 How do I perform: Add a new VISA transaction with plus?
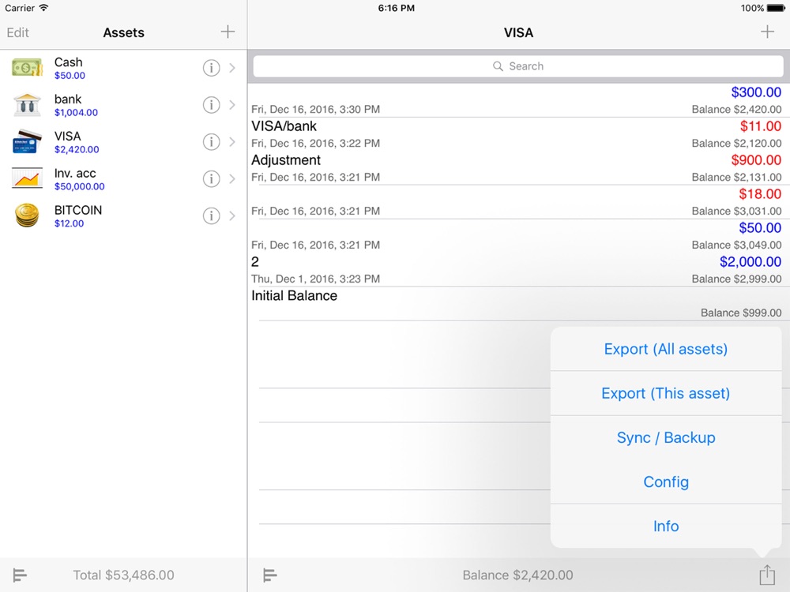coord(767,32)
